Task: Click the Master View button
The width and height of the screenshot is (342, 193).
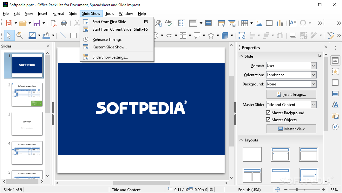Action: click(x=291, y=129)
